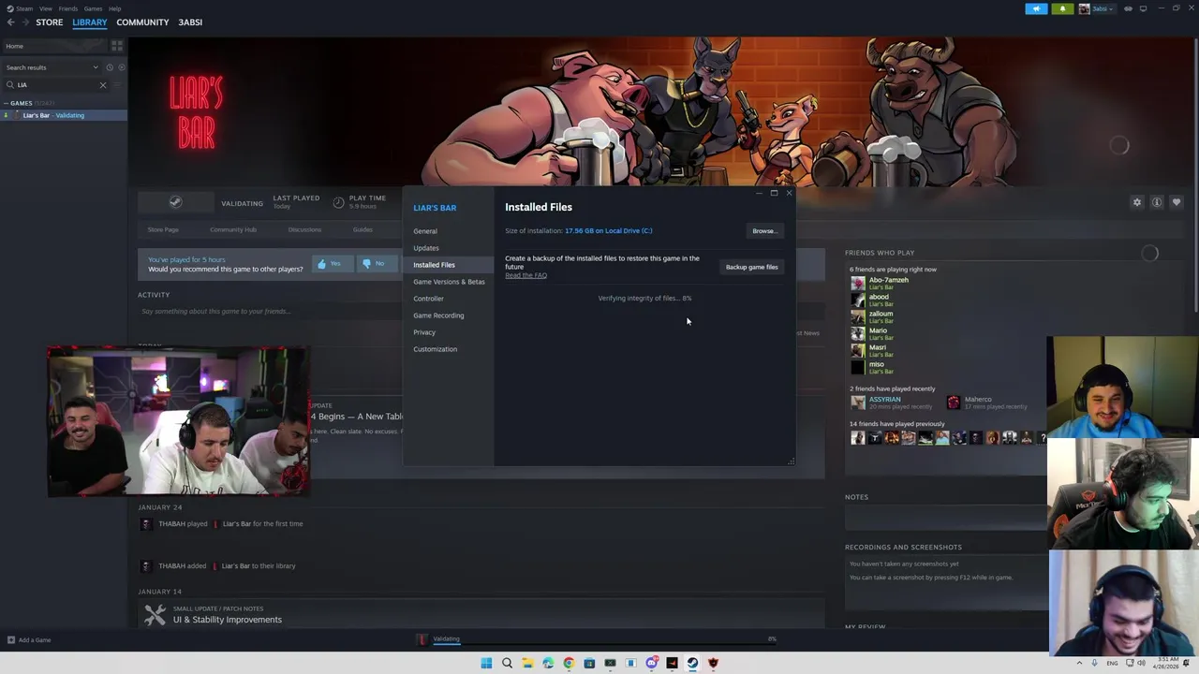Click friend Mario in friends list
Image resolution: width=1199 pixels, height=674 pixels.
tap(878, 330)
